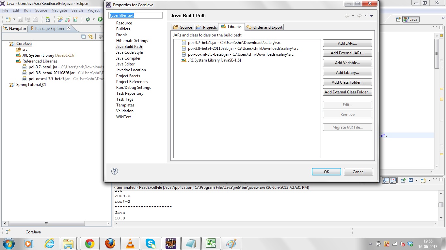Image resolution: width=446 pixels, height=250 pixels.
Task: Click the Debug bug icon in toolbar
Action: coord(88,19)
